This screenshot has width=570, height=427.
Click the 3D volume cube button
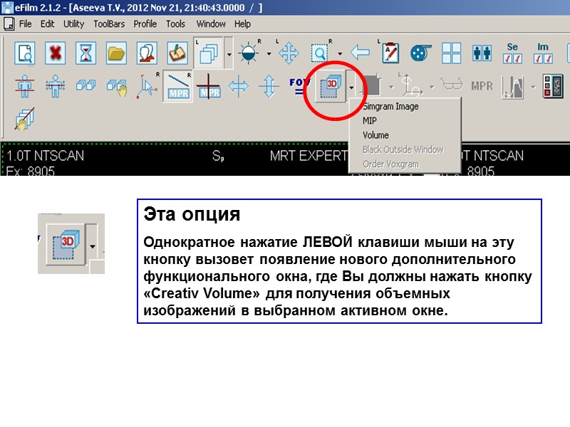(x=330, y=86)
